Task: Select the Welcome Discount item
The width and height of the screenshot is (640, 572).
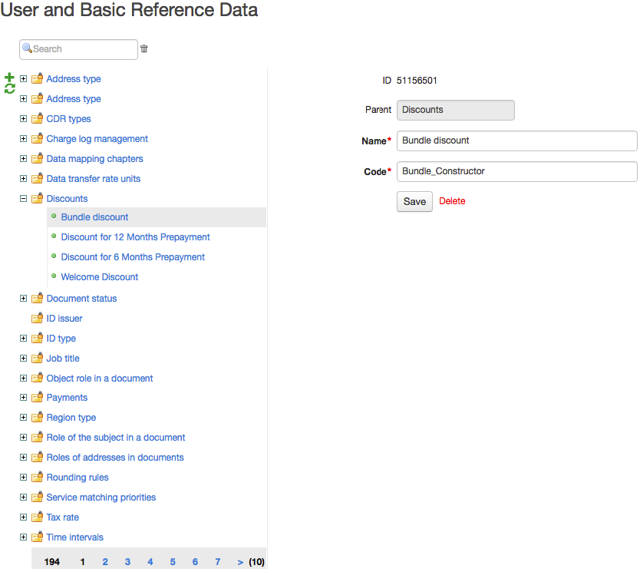Action: 100,277
